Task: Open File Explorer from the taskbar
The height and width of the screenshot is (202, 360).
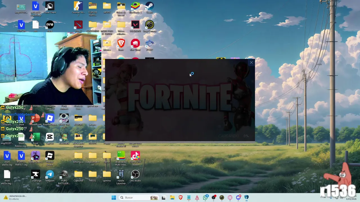Action: click(x=172, y=198)
